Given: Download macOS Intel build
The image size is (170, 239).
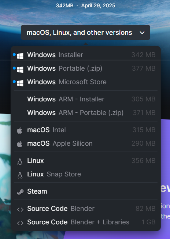Looking at the screenshot, I should click(86, 130).
